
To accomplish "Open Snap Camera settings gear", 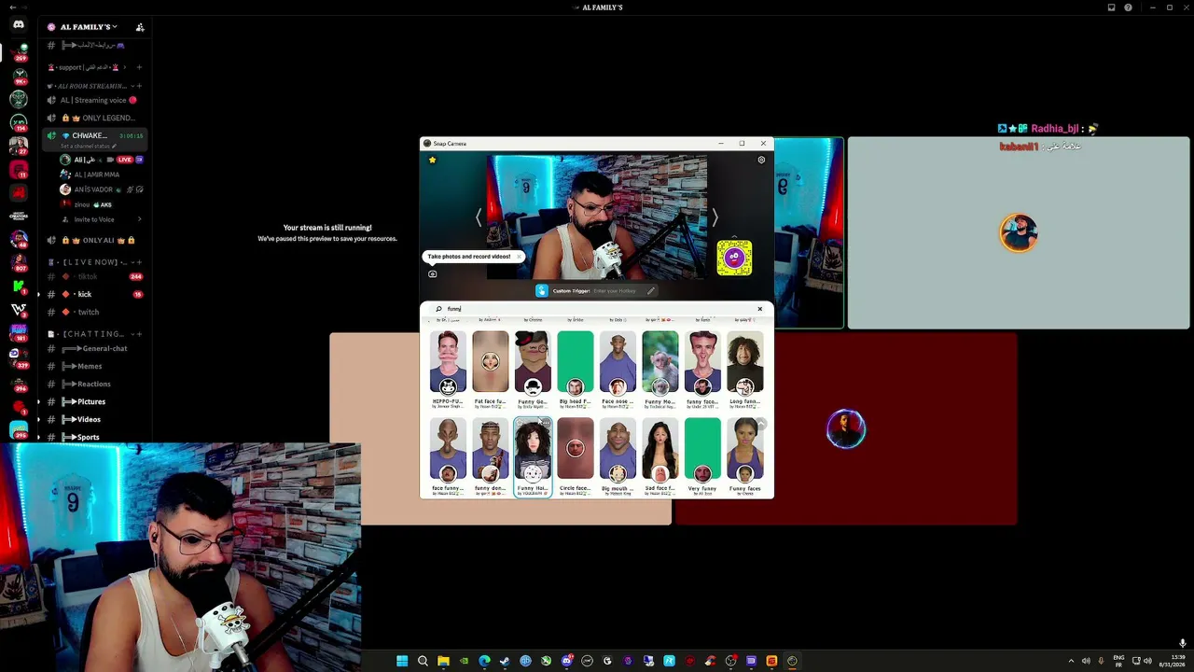I will [761, 160].
